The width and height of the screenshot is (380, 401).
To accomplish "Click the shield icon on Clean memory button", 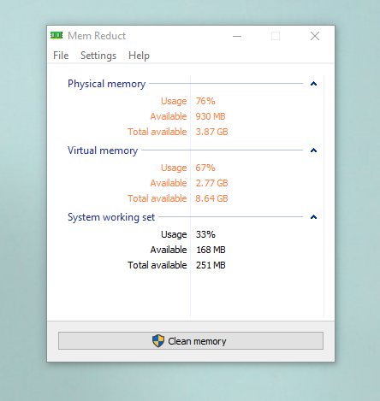I will (158, 341).
